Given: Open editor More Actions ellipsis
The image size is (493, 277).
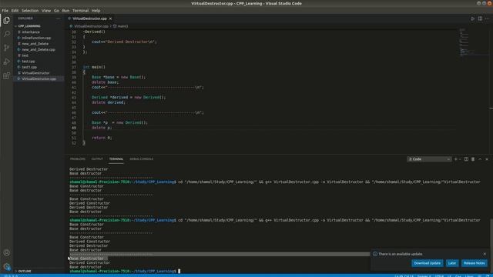Looking at the screenshot, I should [487, 18].
